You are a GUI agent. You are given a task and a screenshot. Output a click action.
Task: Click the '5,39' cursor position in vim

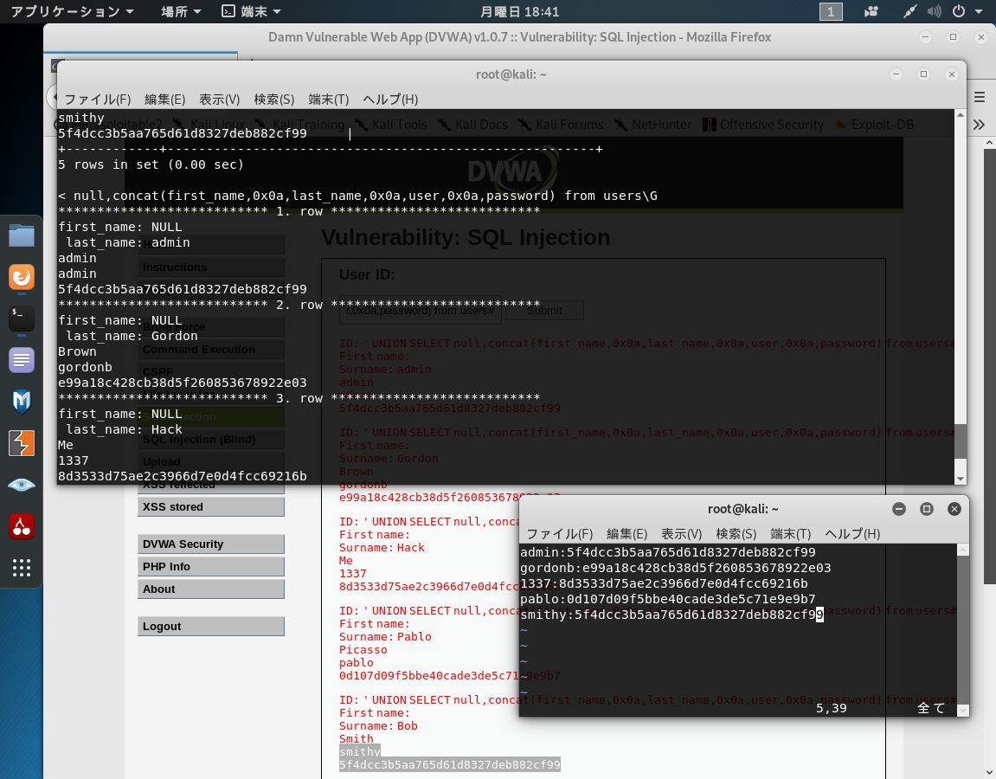coord(831,708)
